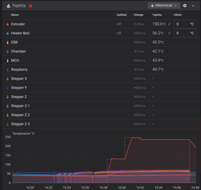This screenshot has height=190, width=201.
Task: Click the Raspberry thermometer icon
Action: tap(8, 70)
